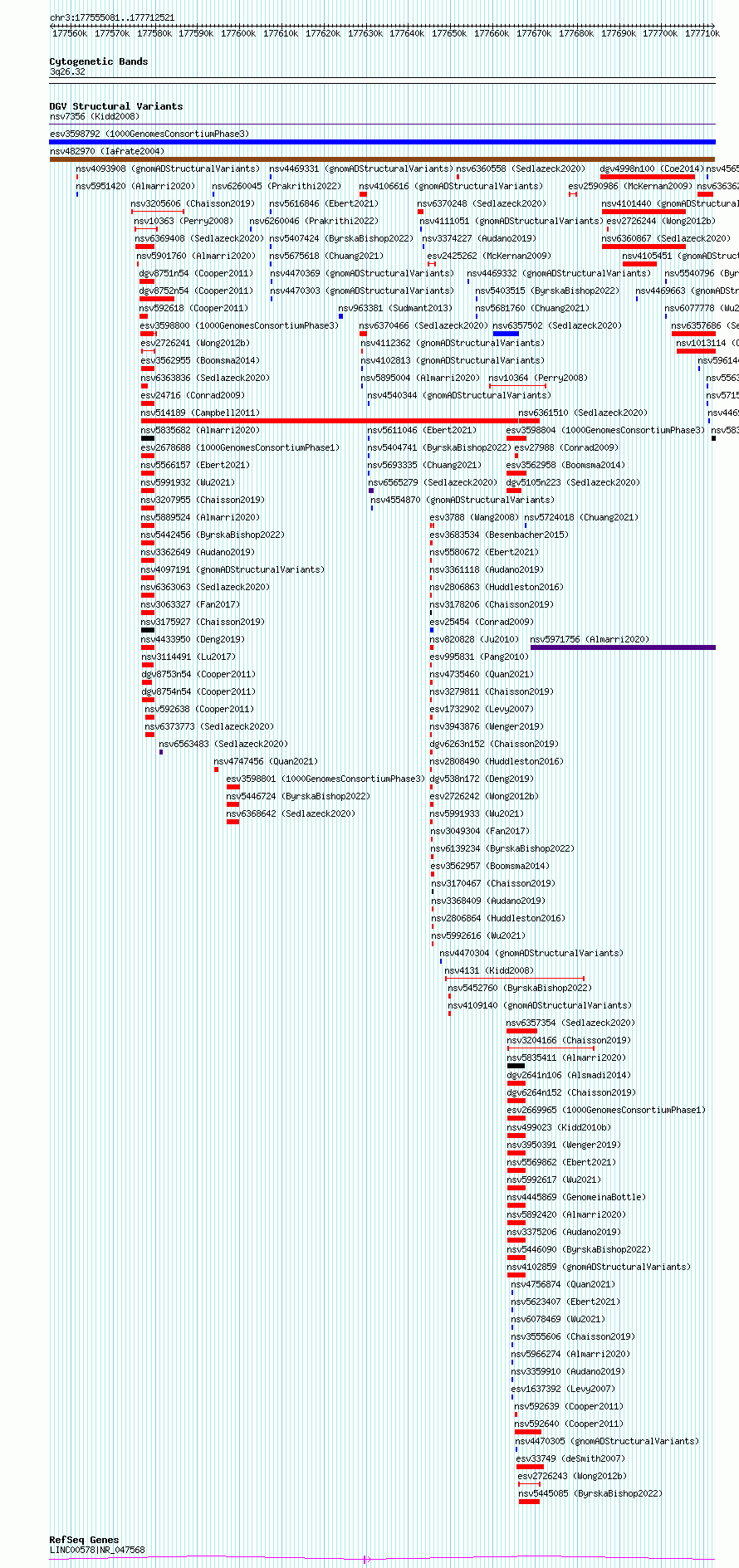Viewport: 739px width, 1568px height.
Task: Open esv2726244 (Wong2012b) label
Action: point(661,221)
